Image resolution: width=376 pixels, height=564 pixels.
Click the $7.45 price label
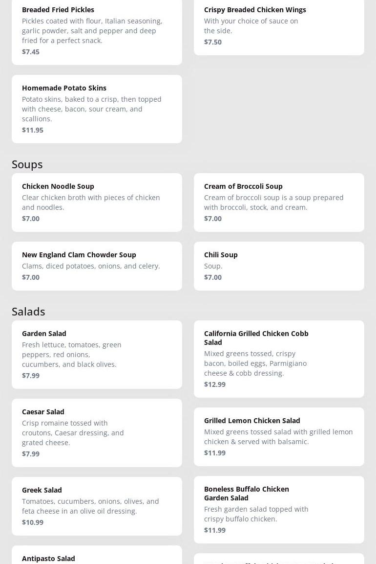31,52
